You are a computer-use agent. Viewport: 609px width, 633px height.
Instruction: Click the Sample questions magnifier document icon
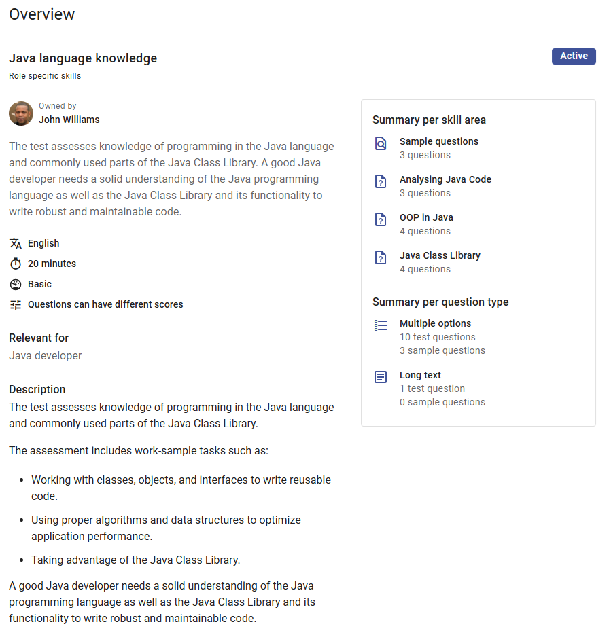coord(381,143)
